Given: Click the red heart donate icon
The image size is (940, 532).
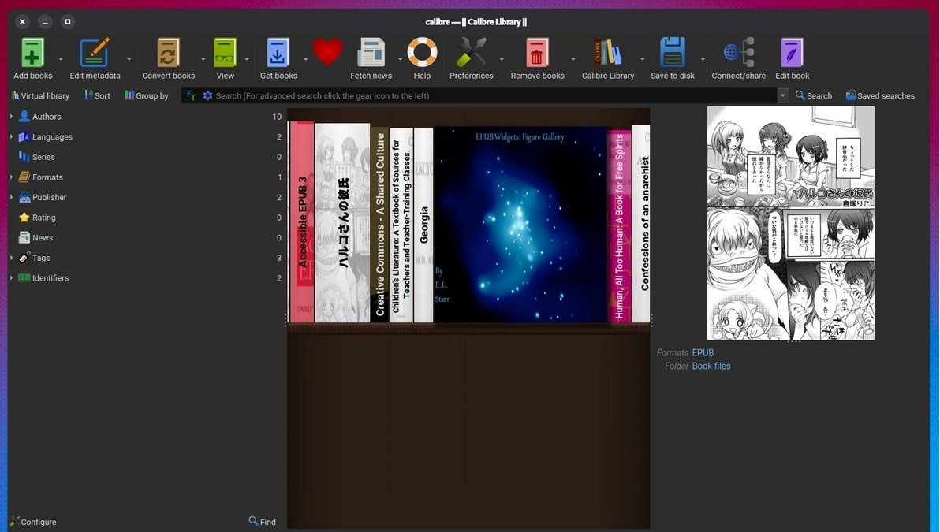Looking at the screenshot, I should 327,52.
